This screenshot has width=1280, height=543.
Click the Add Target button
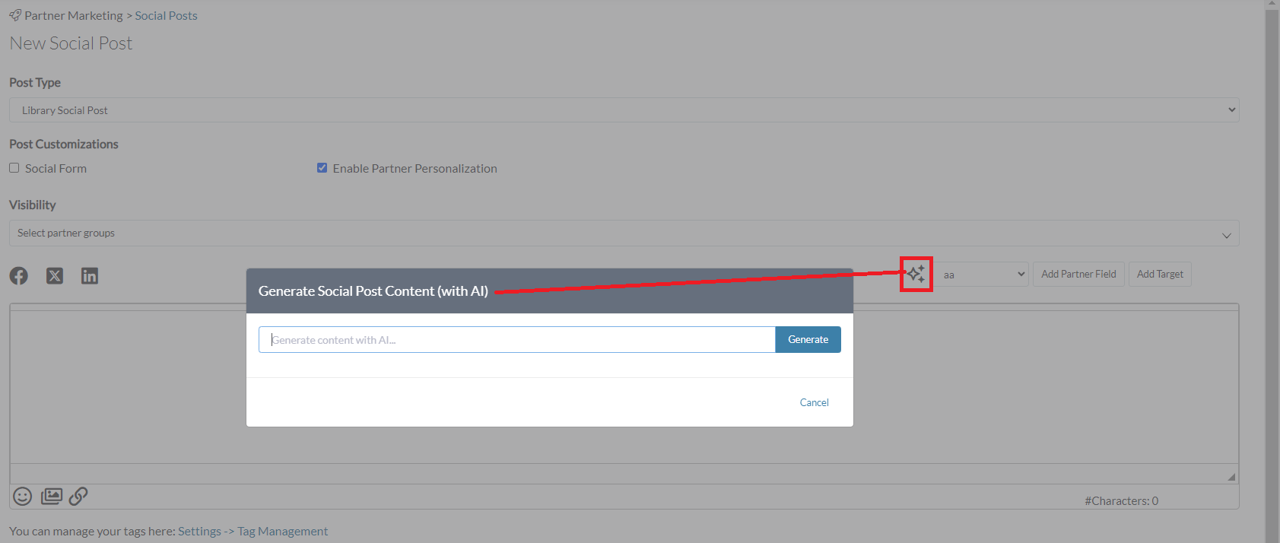pyautogui.click(x=1160, y=275)
